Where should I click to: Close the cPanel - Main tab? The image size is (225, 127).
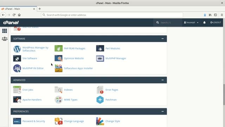(34, 9)
